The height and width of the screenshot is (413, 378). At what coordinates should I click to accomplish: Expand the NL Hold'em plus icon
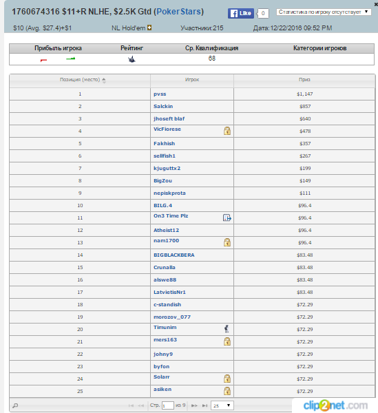click(149, 28)
